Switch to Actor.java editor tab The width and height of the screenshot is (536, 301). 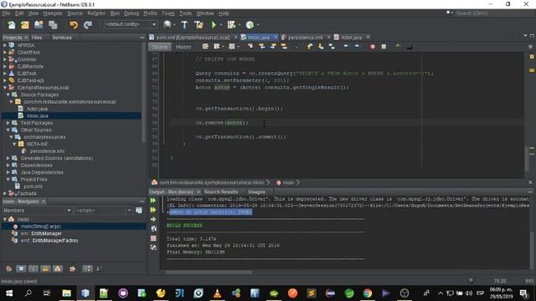(352, 37)
